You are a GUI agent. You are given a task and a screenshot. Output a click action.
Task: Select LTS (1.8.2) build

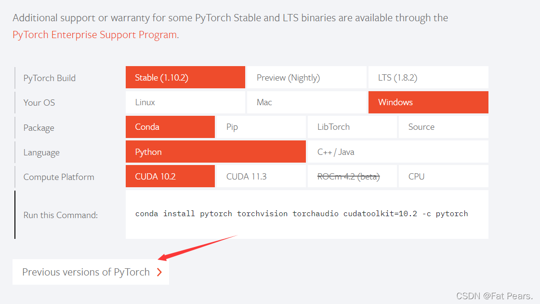(x=428, y=77)
